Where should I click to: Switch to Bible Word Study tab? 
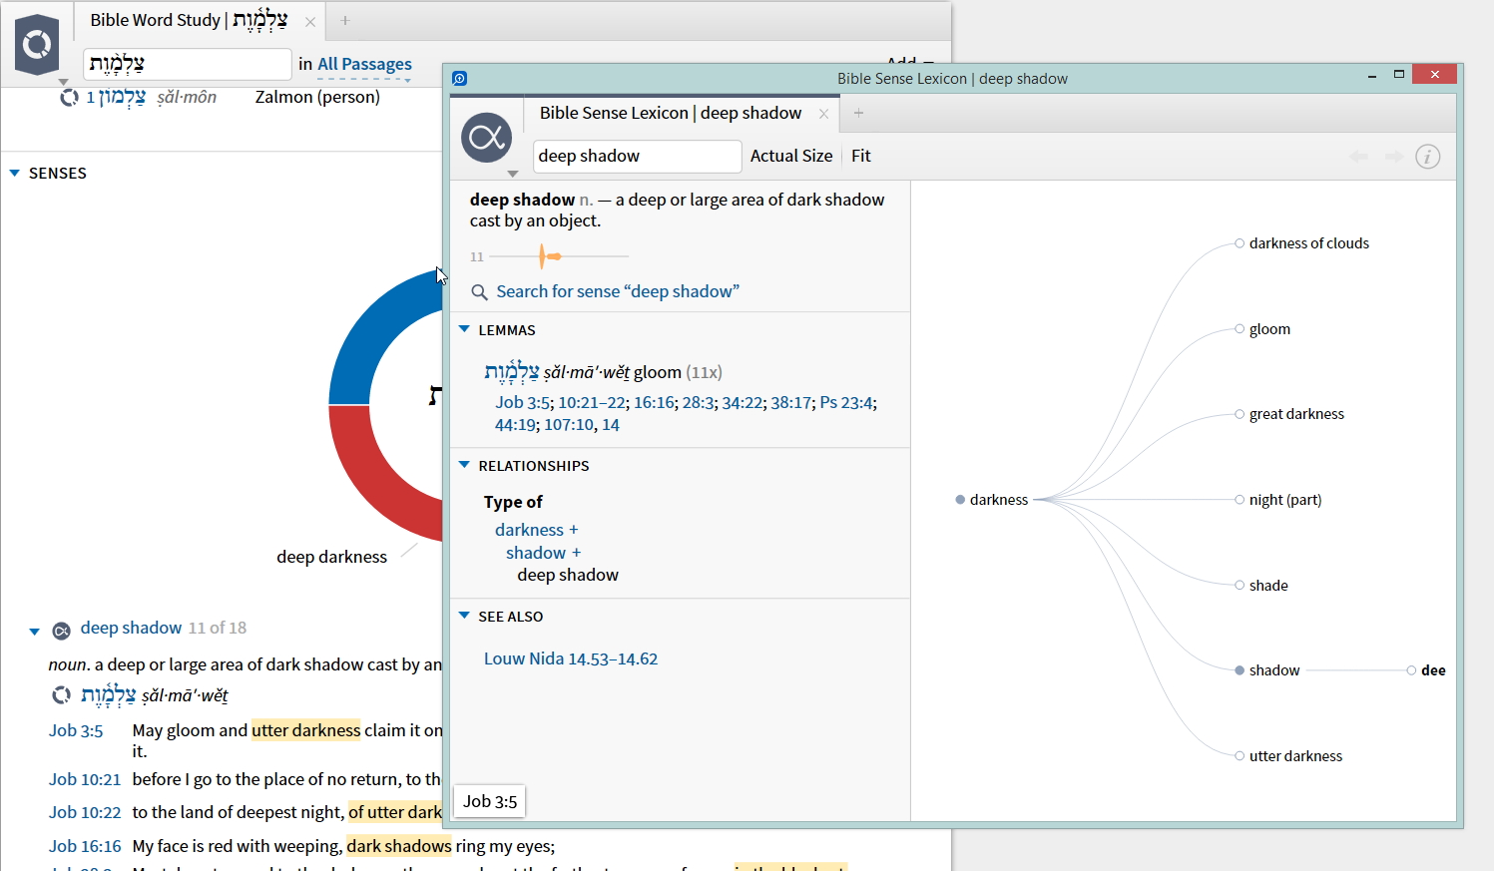[x=189, y=20]
